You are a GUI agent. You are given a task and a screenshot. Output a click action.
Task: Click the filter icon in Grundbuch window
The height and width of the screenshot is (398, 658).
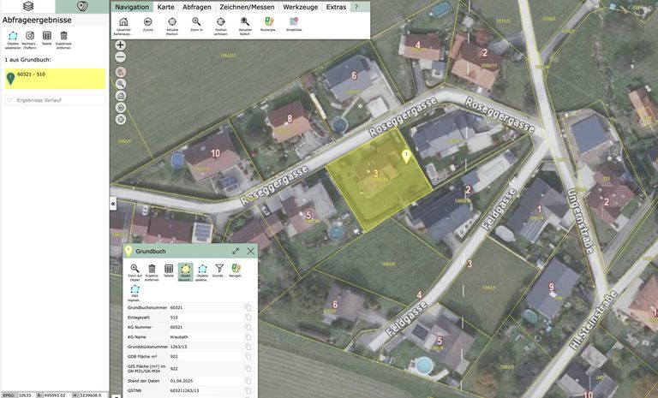(219, 270)
